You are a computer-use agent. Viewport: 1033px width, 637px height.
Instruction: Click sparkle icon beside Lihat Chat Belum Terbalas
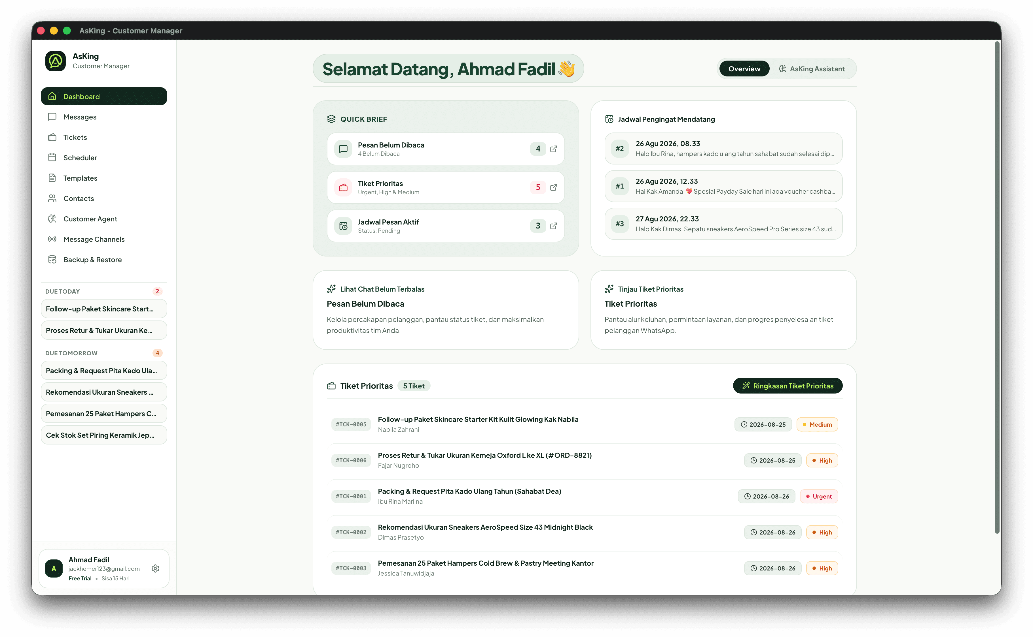(331, 289)
